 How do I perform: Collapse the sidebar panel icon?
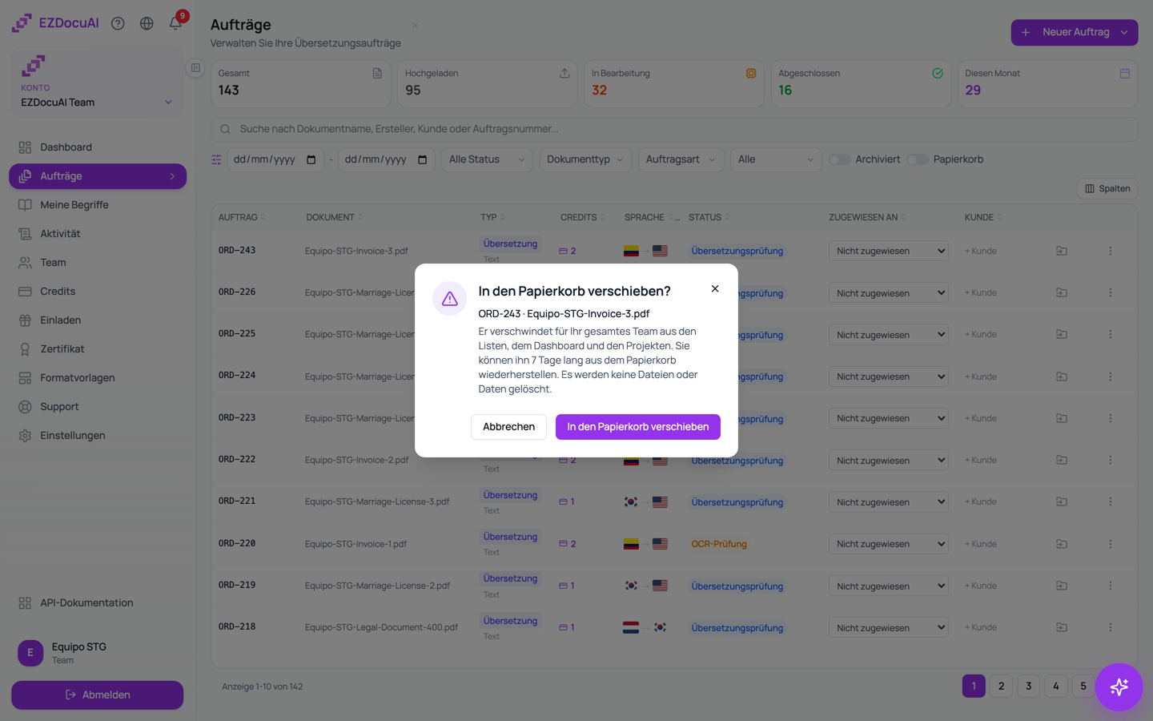(195, 68)
